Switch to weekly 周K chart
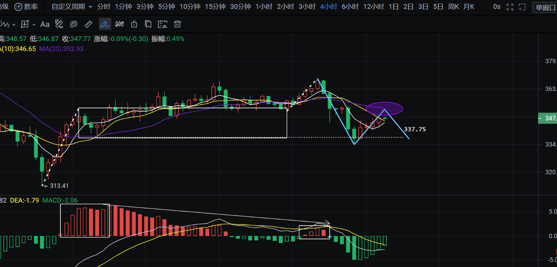557x267 pixels. pyautogui.click(x=453, y=7)
